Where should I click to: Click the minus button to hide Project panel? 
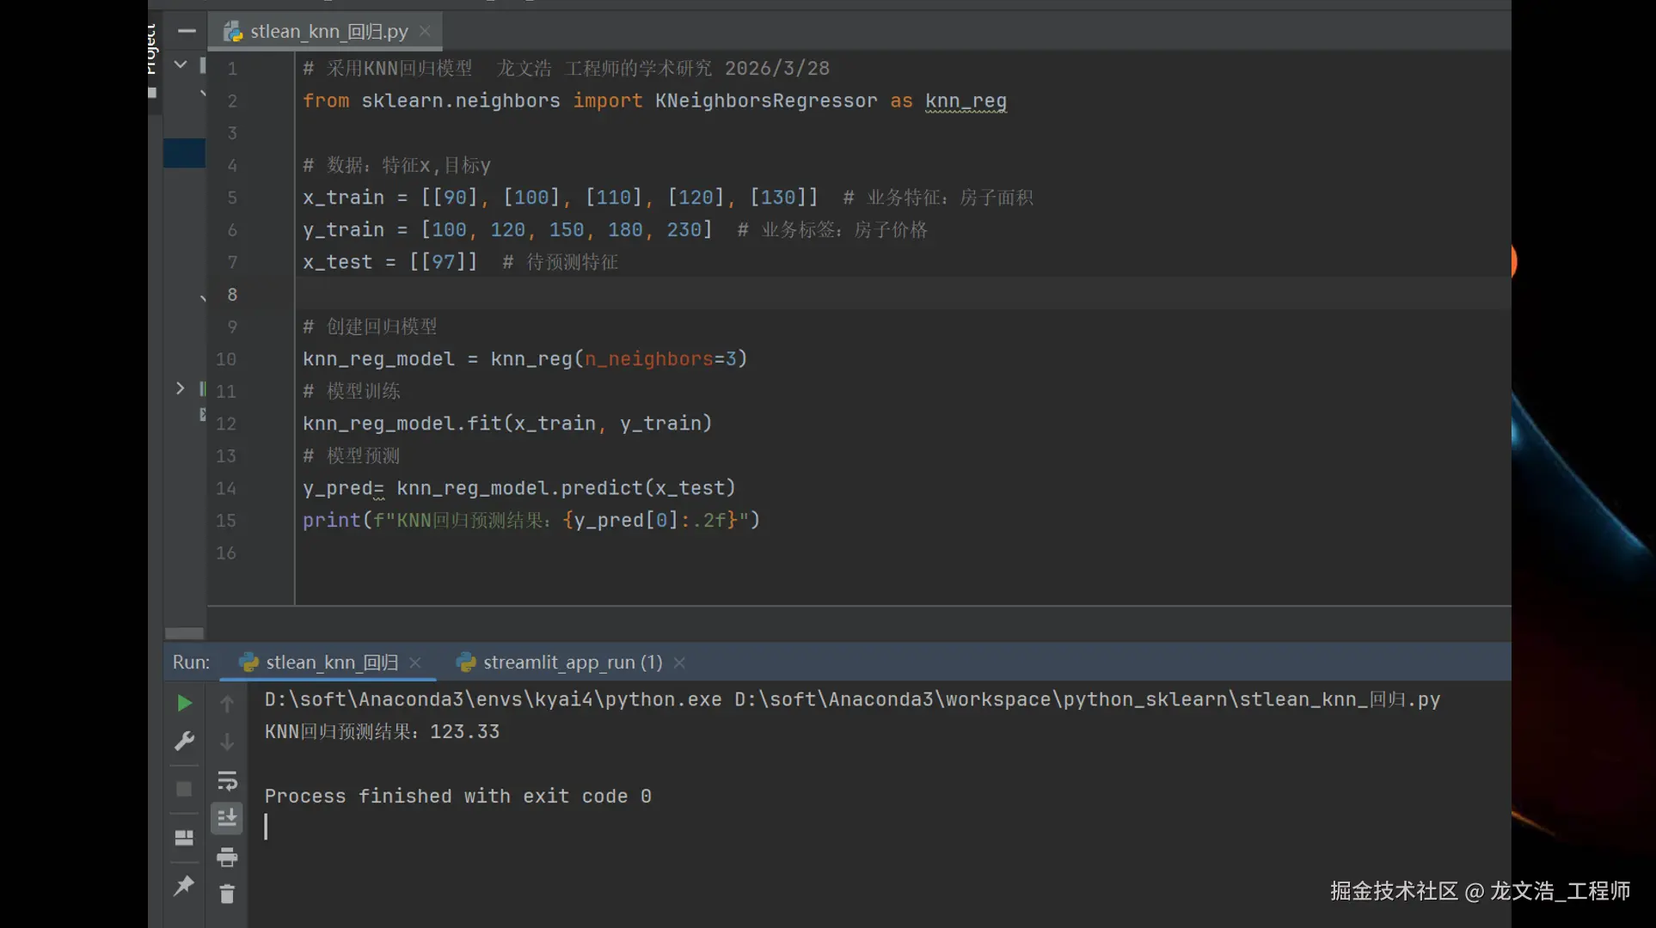[187, 31]
